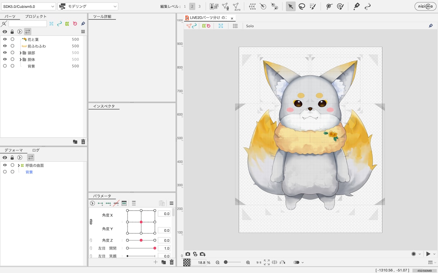This screenshot has width=438, height=273.
Task: Toggle the grid icon in canvas toolbar
Action: click(235, 26)
